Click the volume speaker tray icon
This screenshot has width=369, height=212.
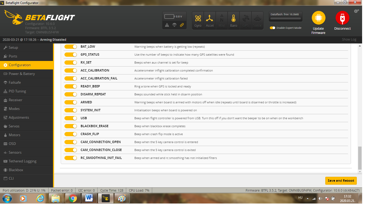coord(320,198)
